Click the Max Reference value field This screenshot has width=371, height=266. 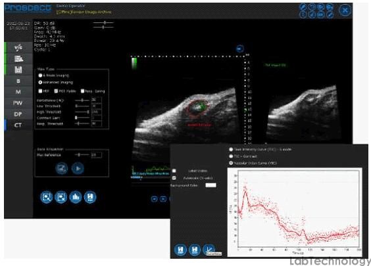96,155
